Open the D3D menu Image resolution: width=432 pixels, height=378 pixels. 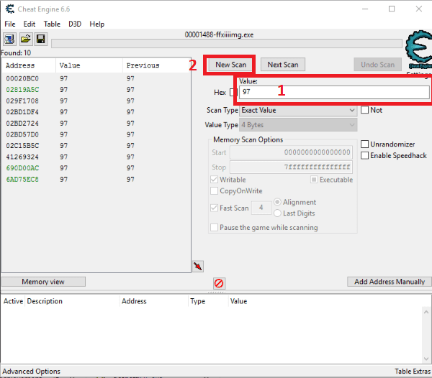point(75,24)
